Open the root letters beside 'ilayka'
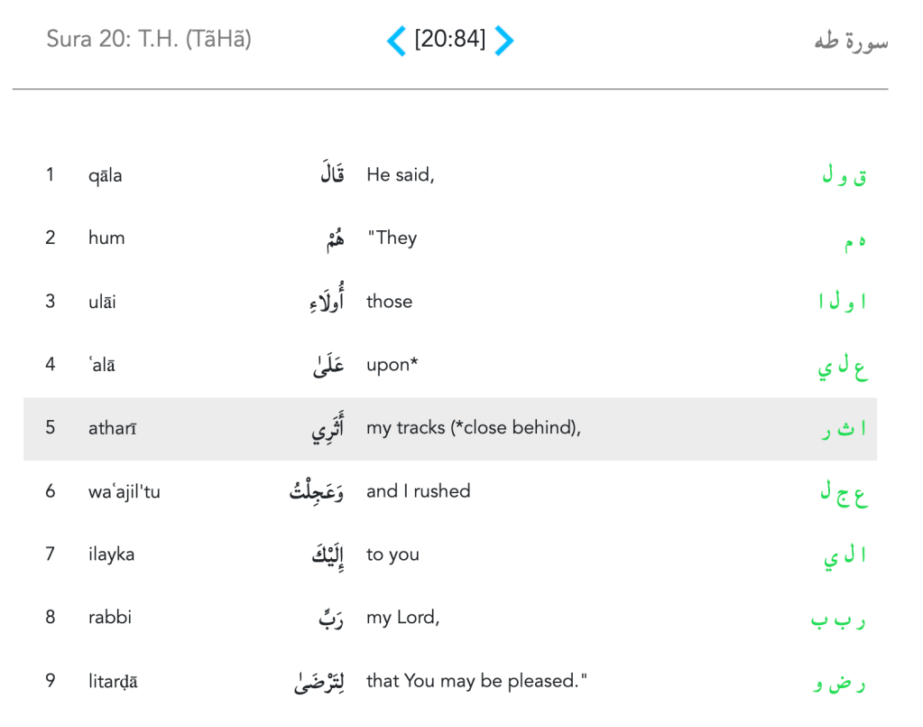923x727 pixels. pos(844,556)
